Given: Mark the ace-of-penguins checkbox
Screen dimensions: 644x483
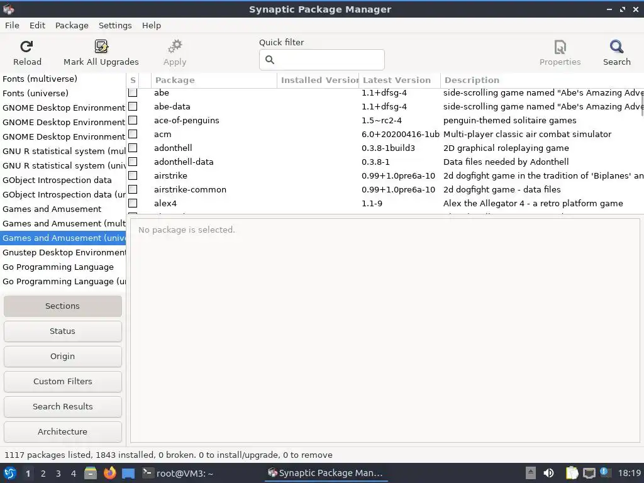Looking at the screenshot, I should coord(133,120).
